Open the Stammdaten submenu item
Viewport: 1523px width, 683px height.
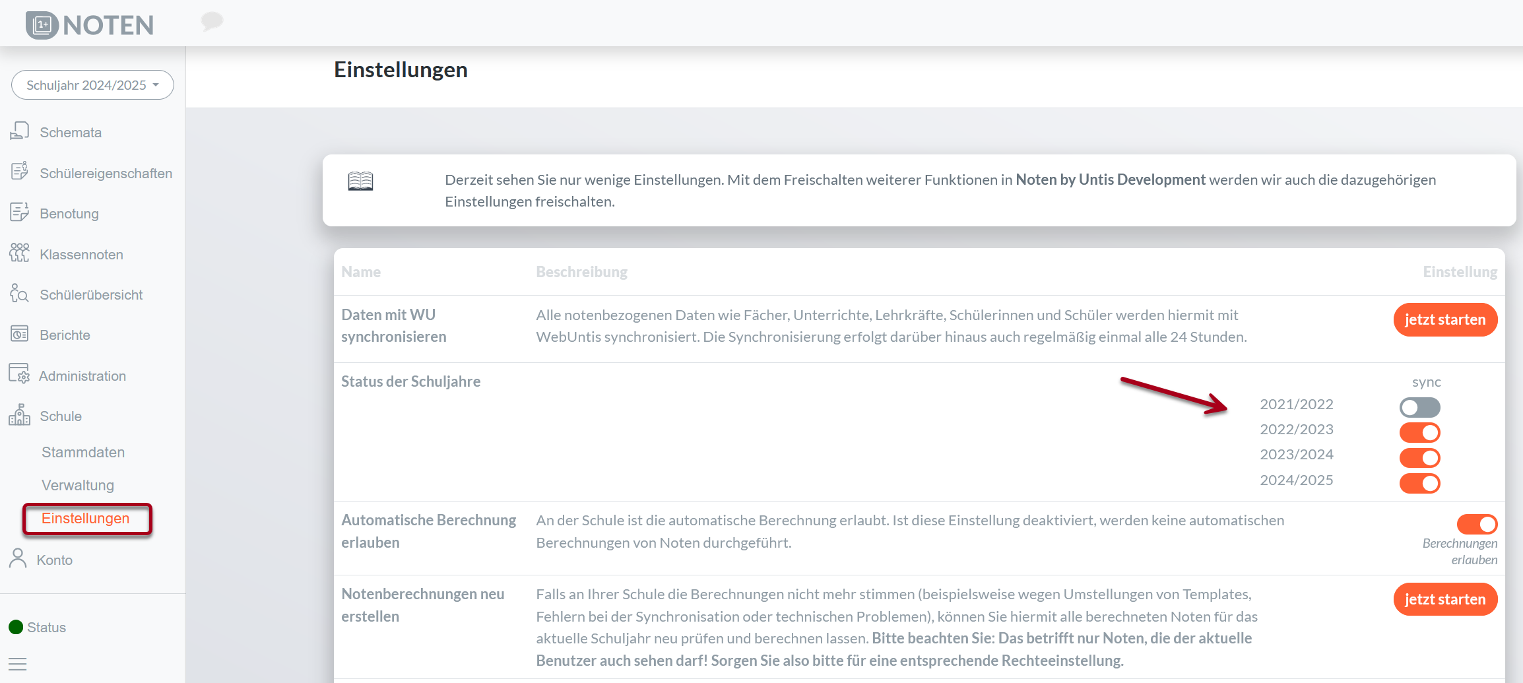[83, 453]
